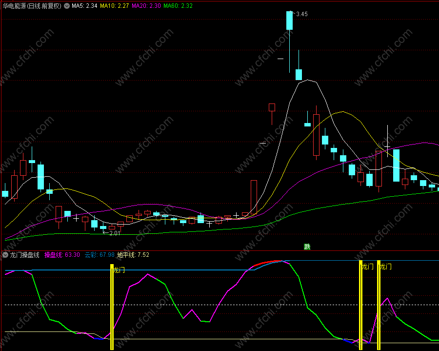Select the tallest cyan candlestick at peak
Viewport: 439px width, 351px height.
(289, 20)
